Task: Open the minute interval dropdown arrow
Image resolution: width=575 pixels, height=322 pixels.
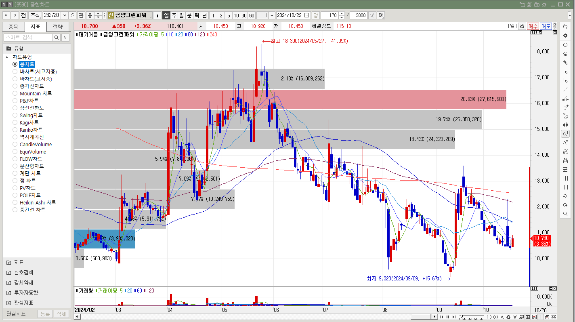Action: pyautogui.click(x=272, y=15)
